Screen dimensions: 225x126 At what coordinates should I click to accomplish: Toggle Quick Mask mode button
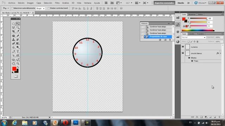(x=16, y=76)
